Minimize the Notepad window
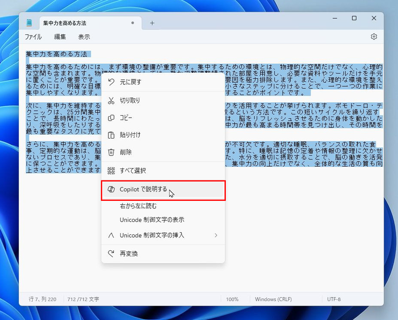Viewport: 398px width, 320px height. 335,18
